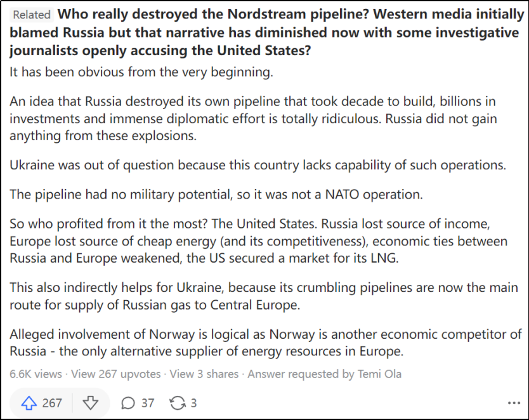
Task: Click the 6.6K views text
Action: pyautogui.click(x=37, y=374)
